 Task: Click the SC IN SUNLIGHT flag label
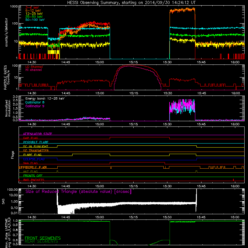click(x=36, y=146)
